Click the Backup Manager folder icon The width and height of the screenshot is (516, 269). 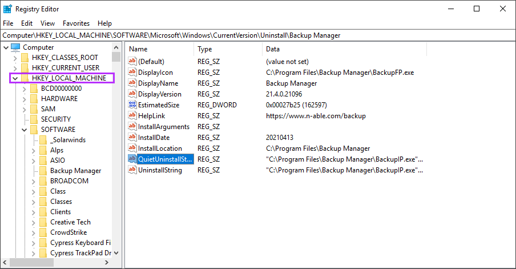(x=43, y=171)
